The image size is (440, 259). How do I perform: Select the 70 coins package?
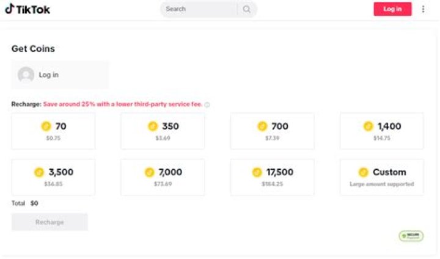(x=53, y=131)
